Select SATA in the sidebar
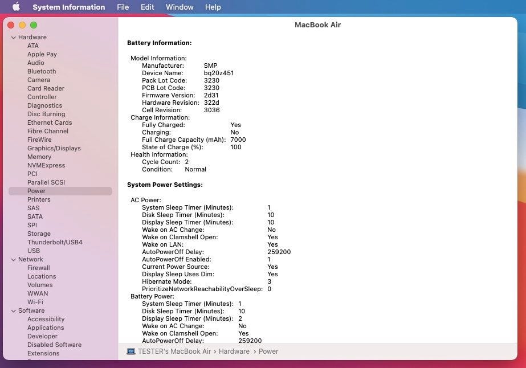 point(35,216)
